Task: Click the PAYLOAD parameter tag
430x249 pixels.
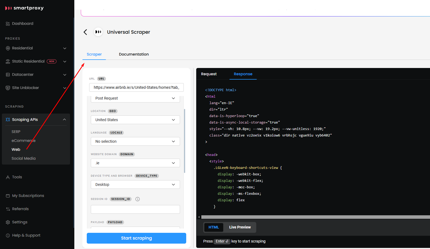Action: pos(115,222)
